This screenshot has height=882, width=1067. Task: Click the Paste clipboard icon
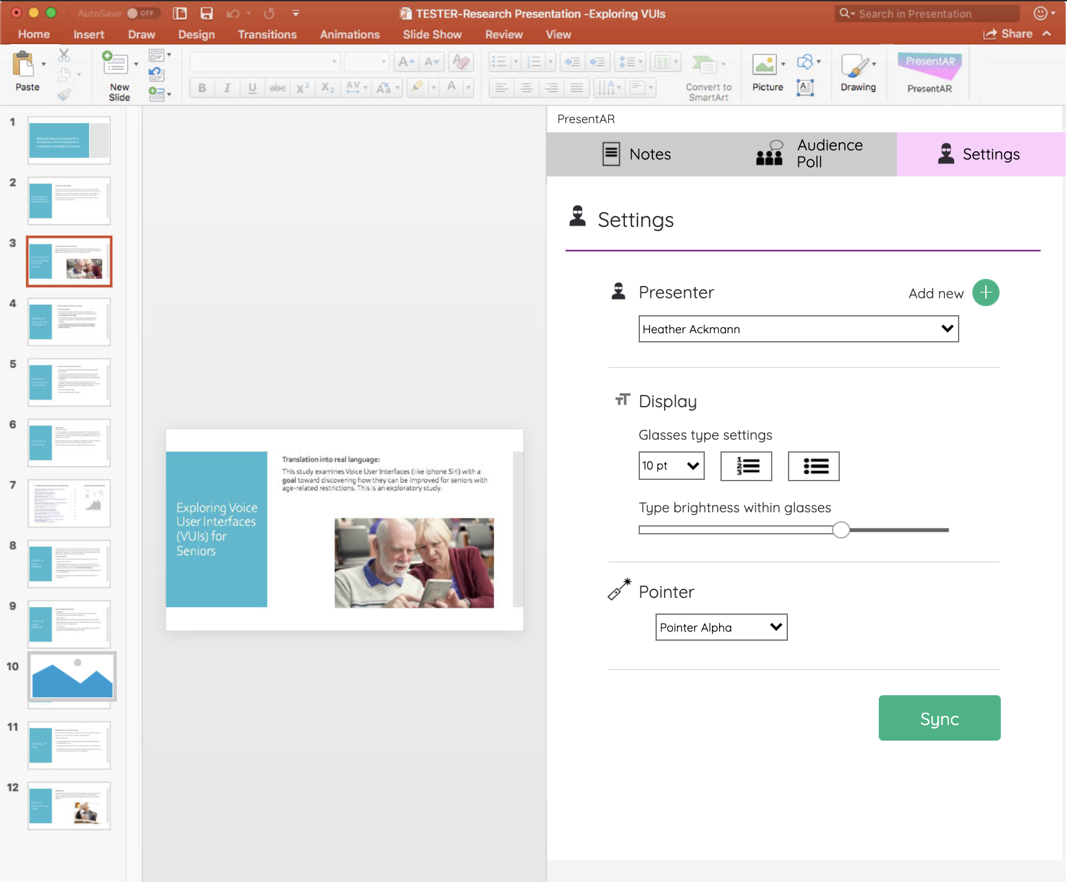coord(23,65)
